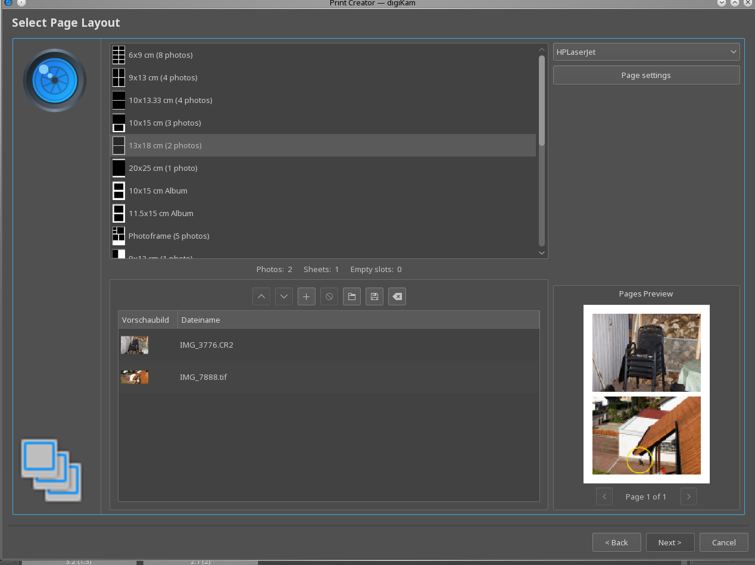Viewport: 755px width, 565px height.
Task: Click the plus icon to add photos
Action: [307, 296]
